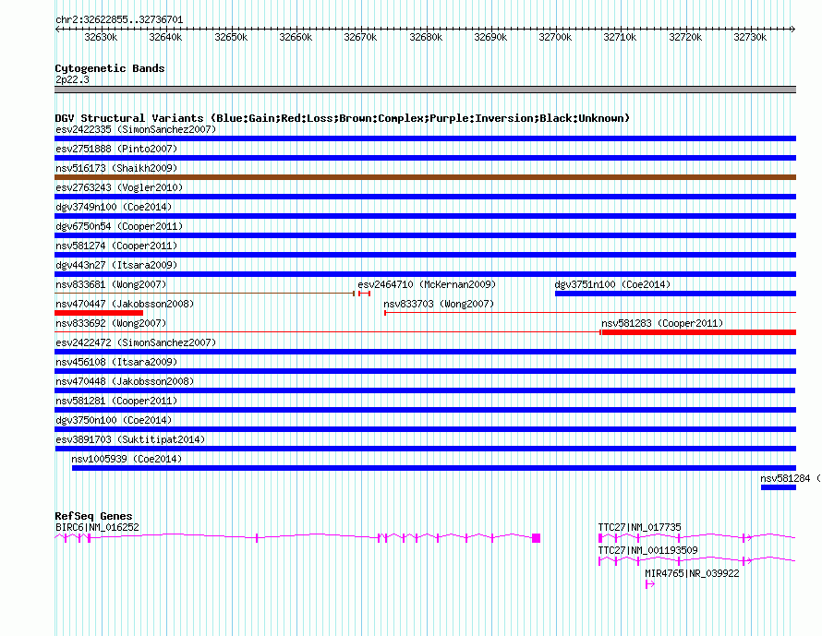
Task: Open the nsv833703 (Wong2007) label
Action: (x=439, y=304)
